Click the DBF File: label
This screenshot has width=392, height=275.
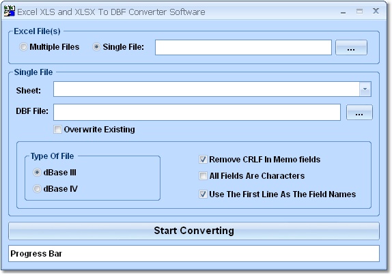[x=32, y=111]
